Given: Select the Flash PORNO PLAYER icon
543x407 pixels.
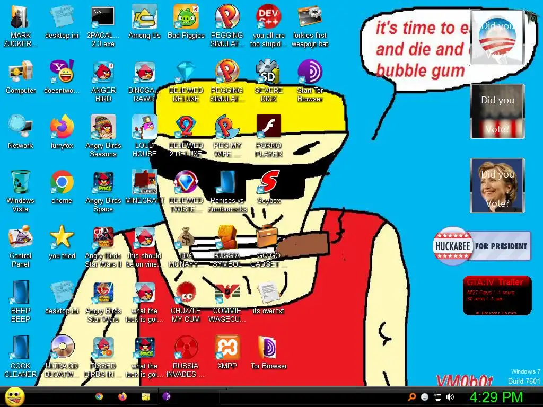Looking at the screenshot, I should 269,136.
